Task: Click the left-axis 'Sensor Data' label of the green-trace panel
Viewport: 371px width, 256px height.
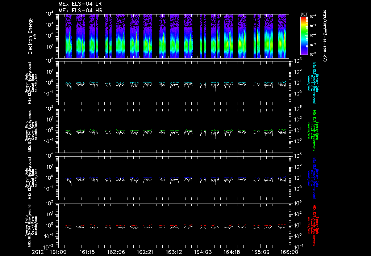Action: click(26, 131)
